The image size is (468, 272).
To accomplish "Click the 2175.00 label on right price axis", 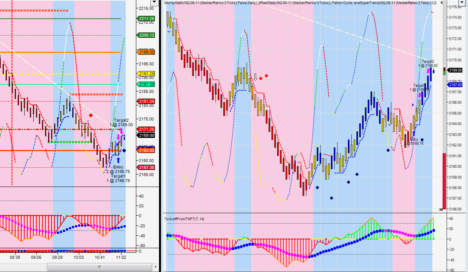I will tap(454, 7).
